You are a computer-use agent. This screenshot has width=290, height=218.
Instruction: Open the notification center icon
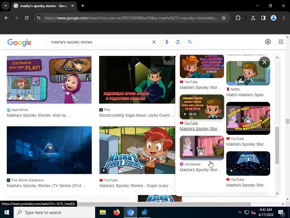pyautogui.click(x=281, y=212)
